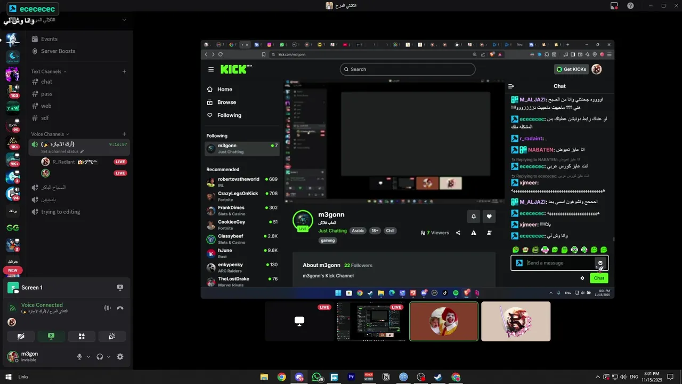The width and height of the screenshot is (682, 384).
Task: Click the heart icon on m3gonn
Action: pyautogui.click(x=489, y=217)
